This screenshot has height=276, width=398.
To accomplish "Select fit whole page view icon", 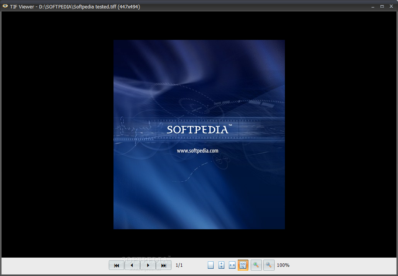I will pos(211,265).
